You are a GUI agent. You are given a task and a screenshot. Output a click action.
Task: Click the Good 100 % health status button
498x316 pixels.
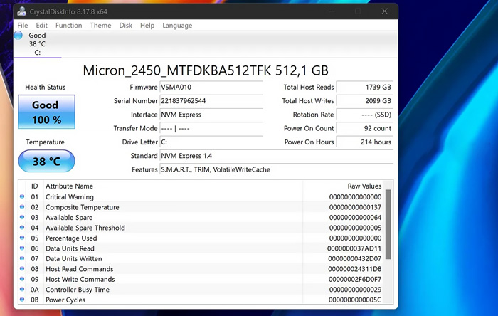tap(46, 112)
